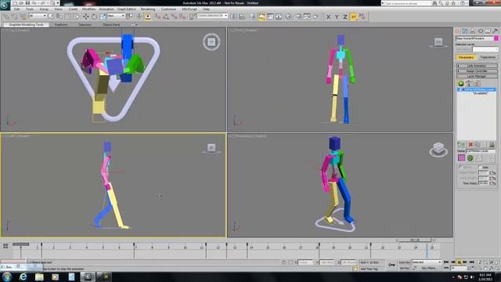Enable the Solo layer checkbox
Viewport: 501px width, 282px height.
point(481,167)
